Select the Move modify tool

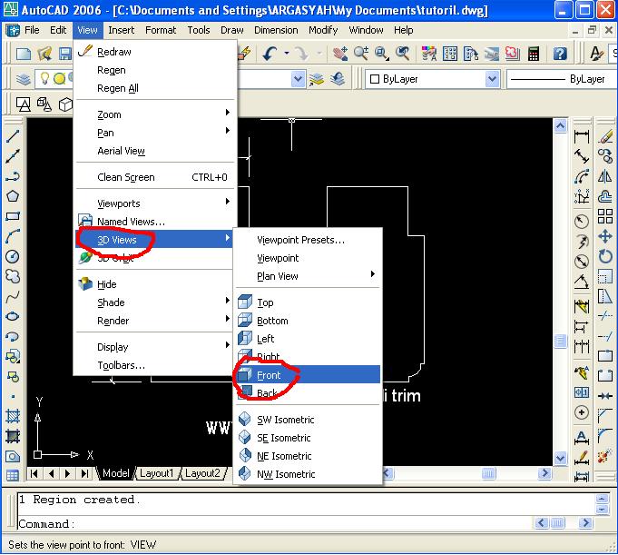(x=605, y=236)
